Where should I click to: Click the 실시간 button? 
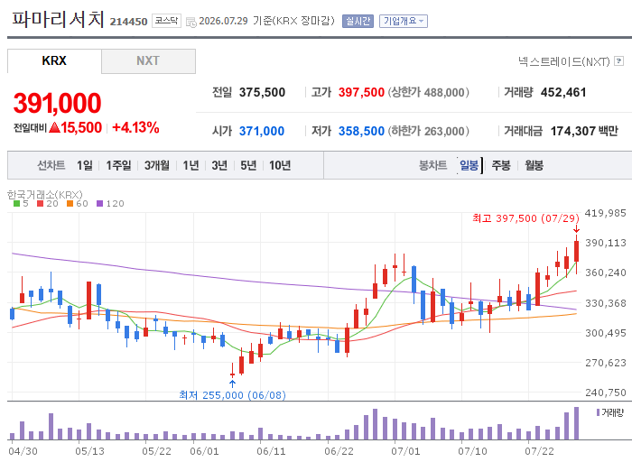coord(358,21)
